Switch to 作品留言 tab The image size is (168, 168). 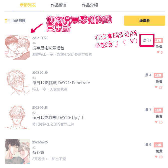(59, 5)
